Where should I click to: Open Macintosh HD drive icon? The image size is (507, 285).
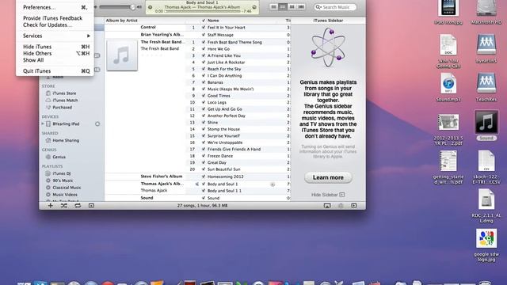click(486, 9)
